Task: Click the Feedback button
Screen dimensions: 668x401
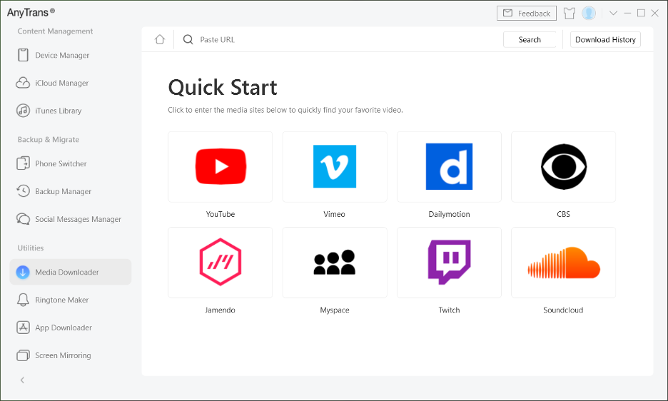Action: coord(527,14)
